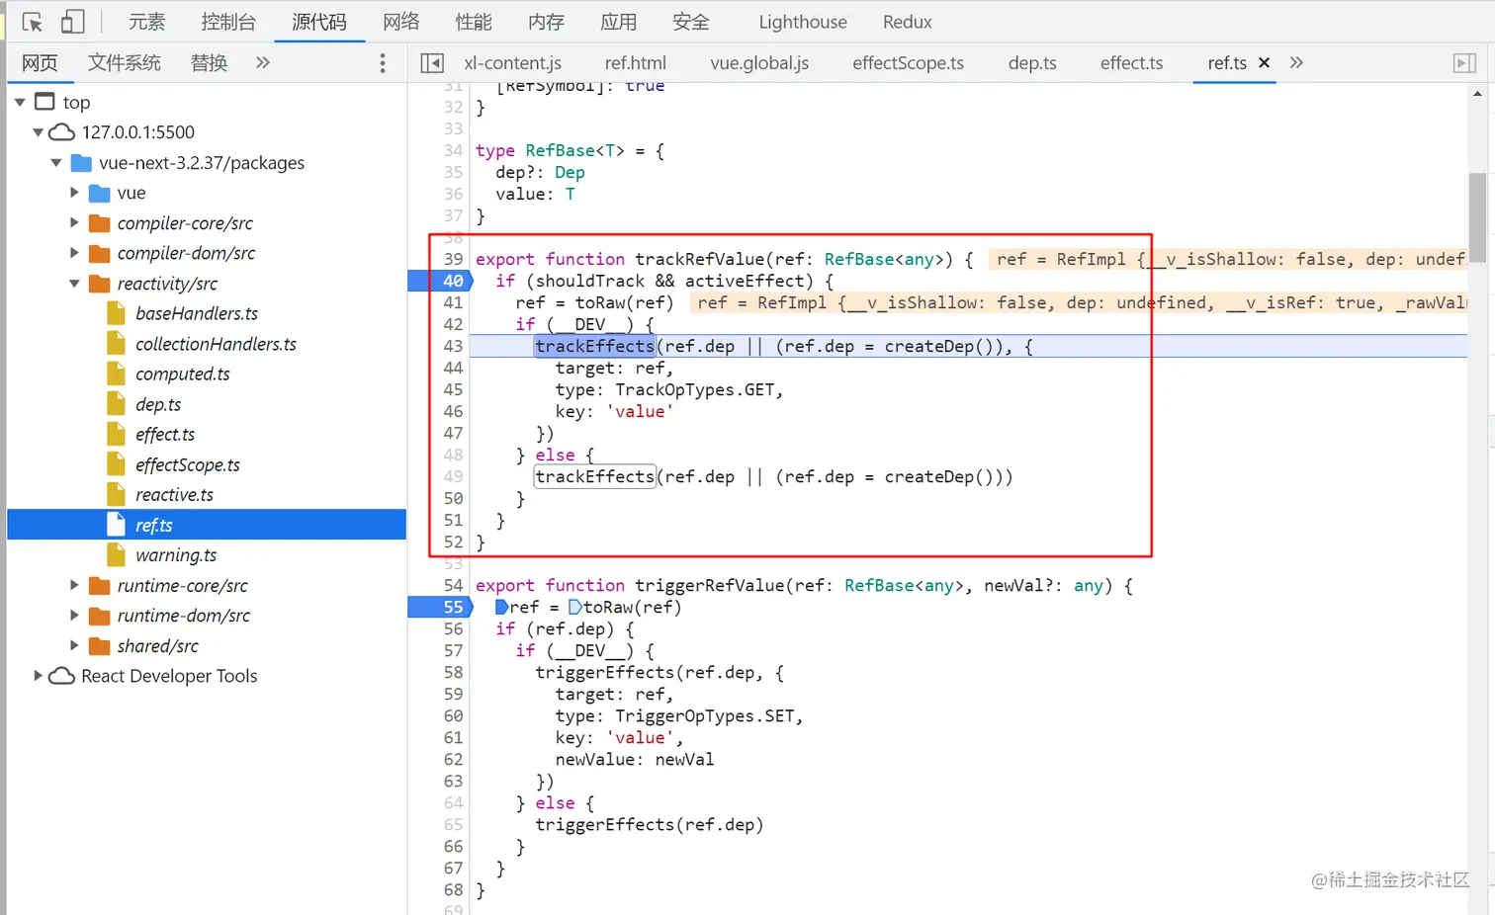Click the inline breakpoint marker before ref on line 55
Image resolution: width=1495 pixels, height=915 pixels.
click(501, 607)
